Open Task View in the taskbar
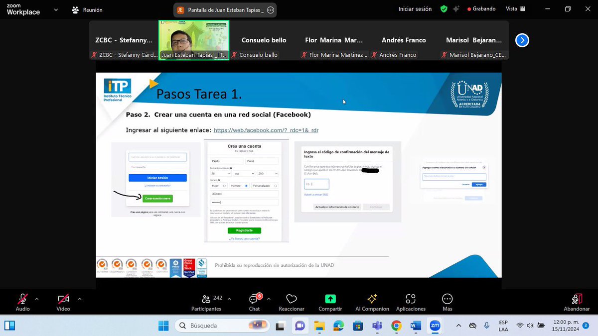The height and width of the screenshot is (336, 598). point(280,326)
